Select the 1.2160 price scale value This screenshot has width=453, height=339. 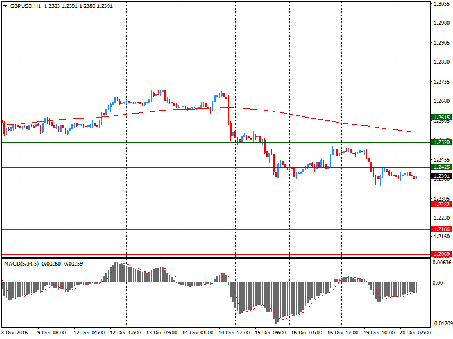pos(442,237)
